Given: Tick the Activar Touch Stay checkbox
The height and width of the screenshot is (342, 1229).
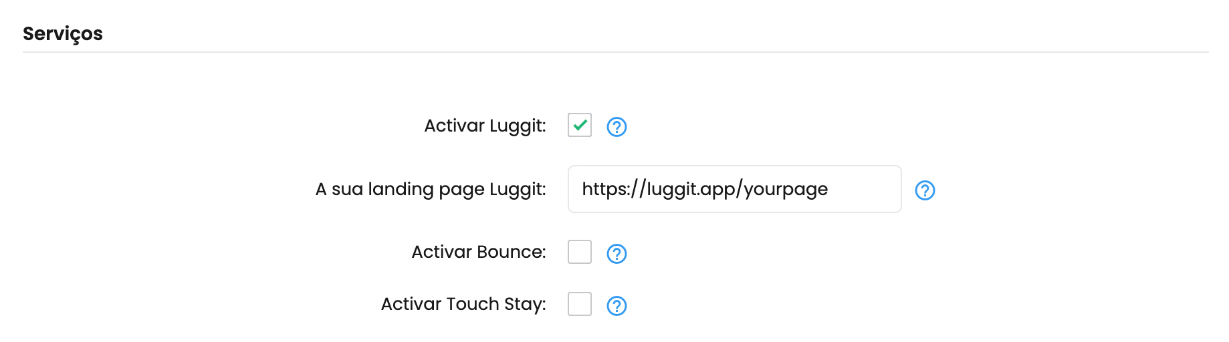Looking at the screenshot, I should pyautogui.click(x=580, y=304).
